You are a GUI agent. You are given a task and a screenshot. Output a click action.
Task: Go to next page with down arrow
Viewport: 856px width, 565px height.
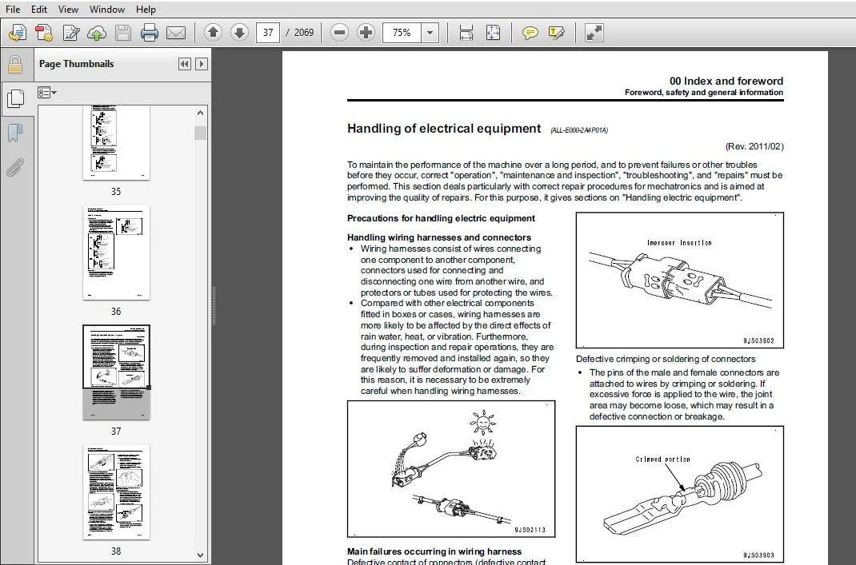(x=239, y=33)
